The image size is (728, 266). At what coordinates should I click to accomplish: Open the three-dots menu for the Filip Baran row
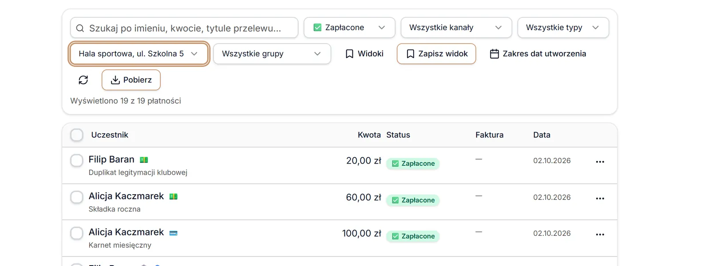[600, 162]
